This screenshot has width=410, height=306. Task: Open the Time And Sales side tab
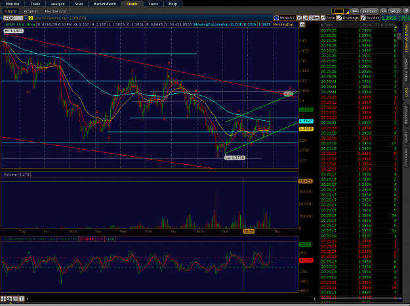coord(406,38)
